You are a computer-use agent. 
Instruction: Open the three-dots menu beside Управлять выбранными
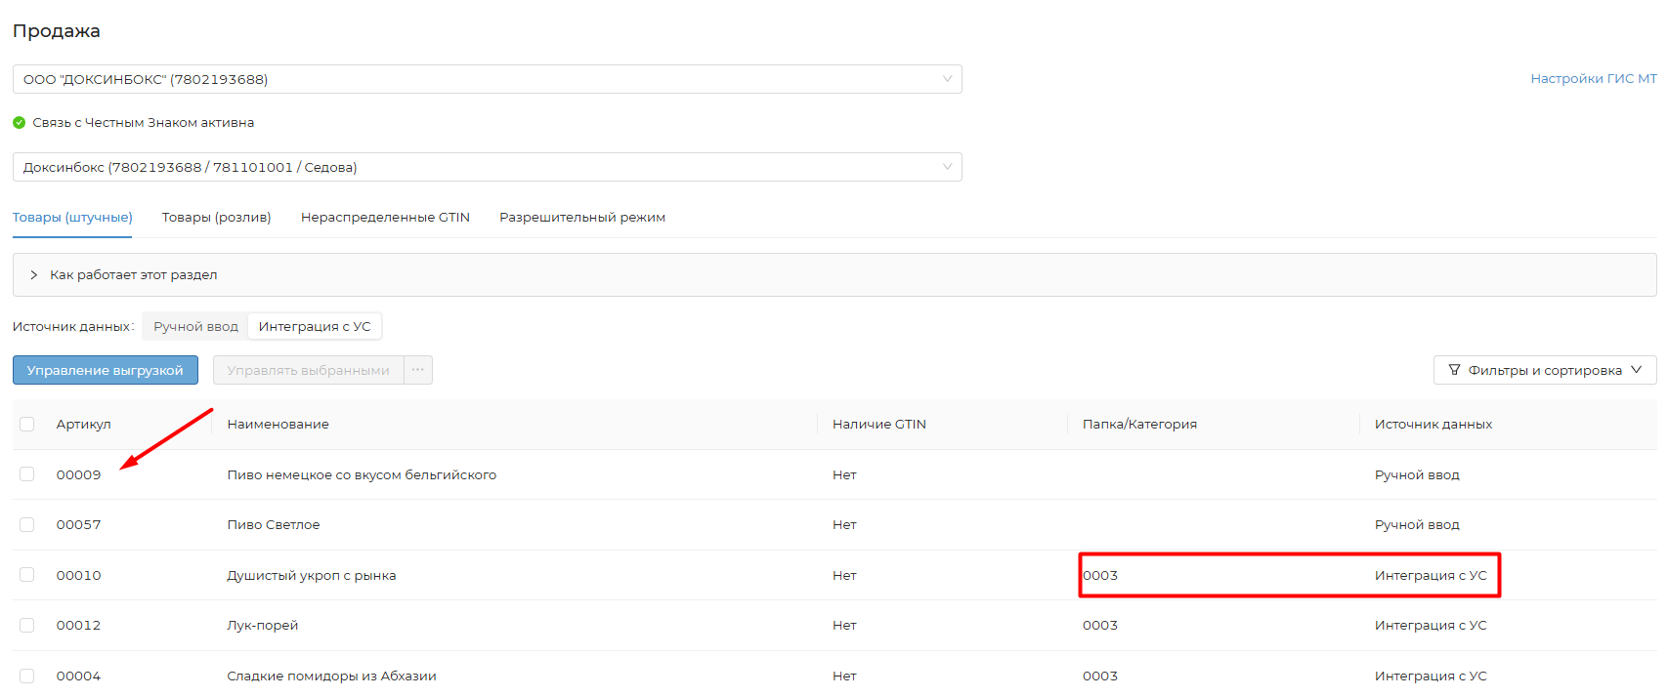point(418,370)
